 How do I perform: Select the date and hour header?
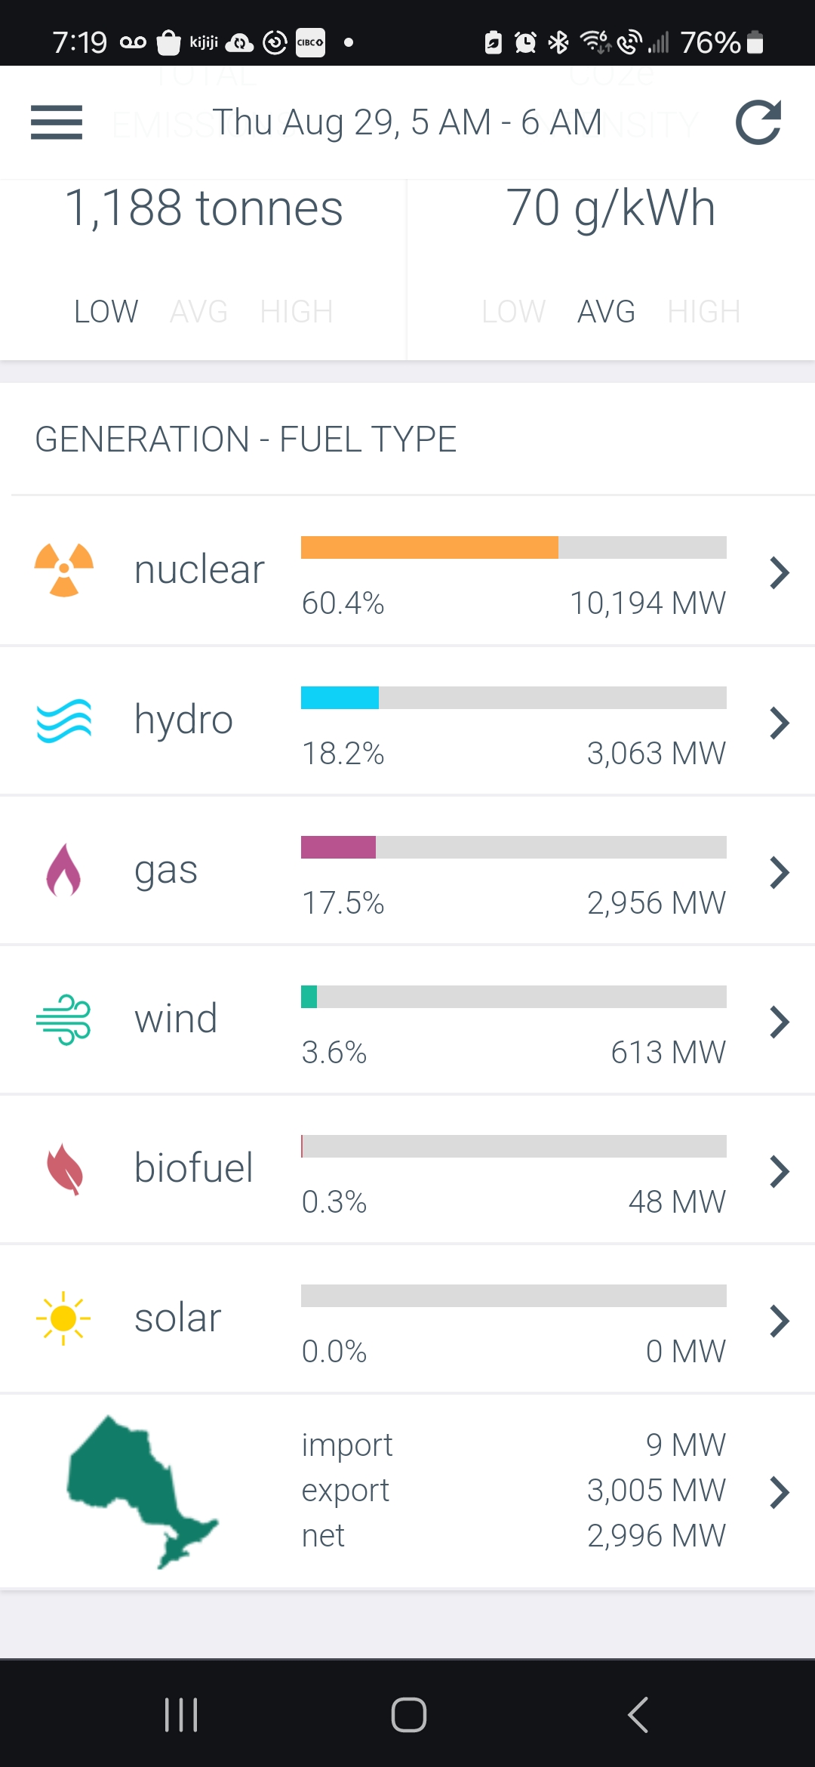407,122
